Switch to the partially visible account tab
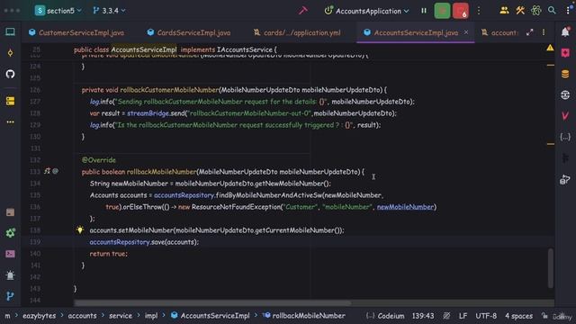Image resolution: width=576 pixels, height=324 pixels. pos(499,32)
